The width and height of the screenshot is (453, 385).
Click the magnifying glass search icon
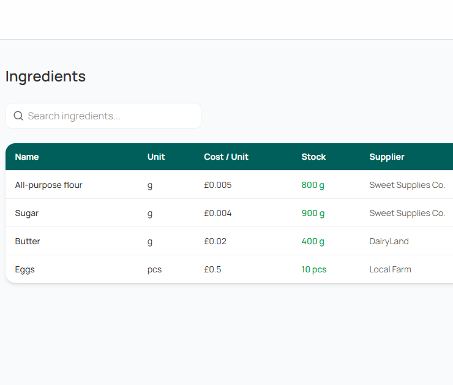coord(18,116)
